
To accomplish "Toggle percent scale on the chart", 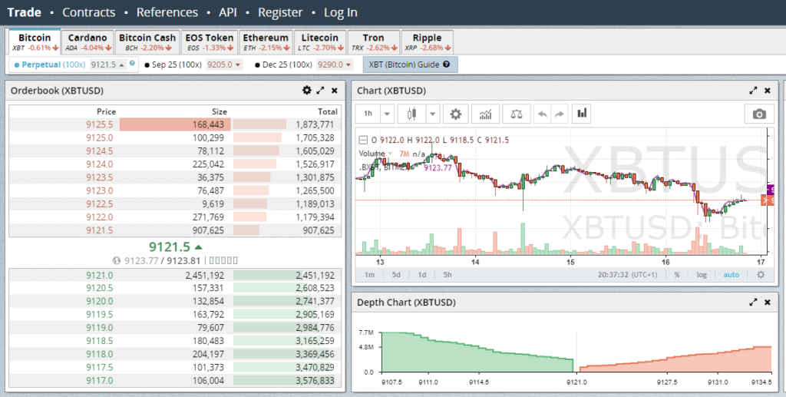I will [677, 274].
